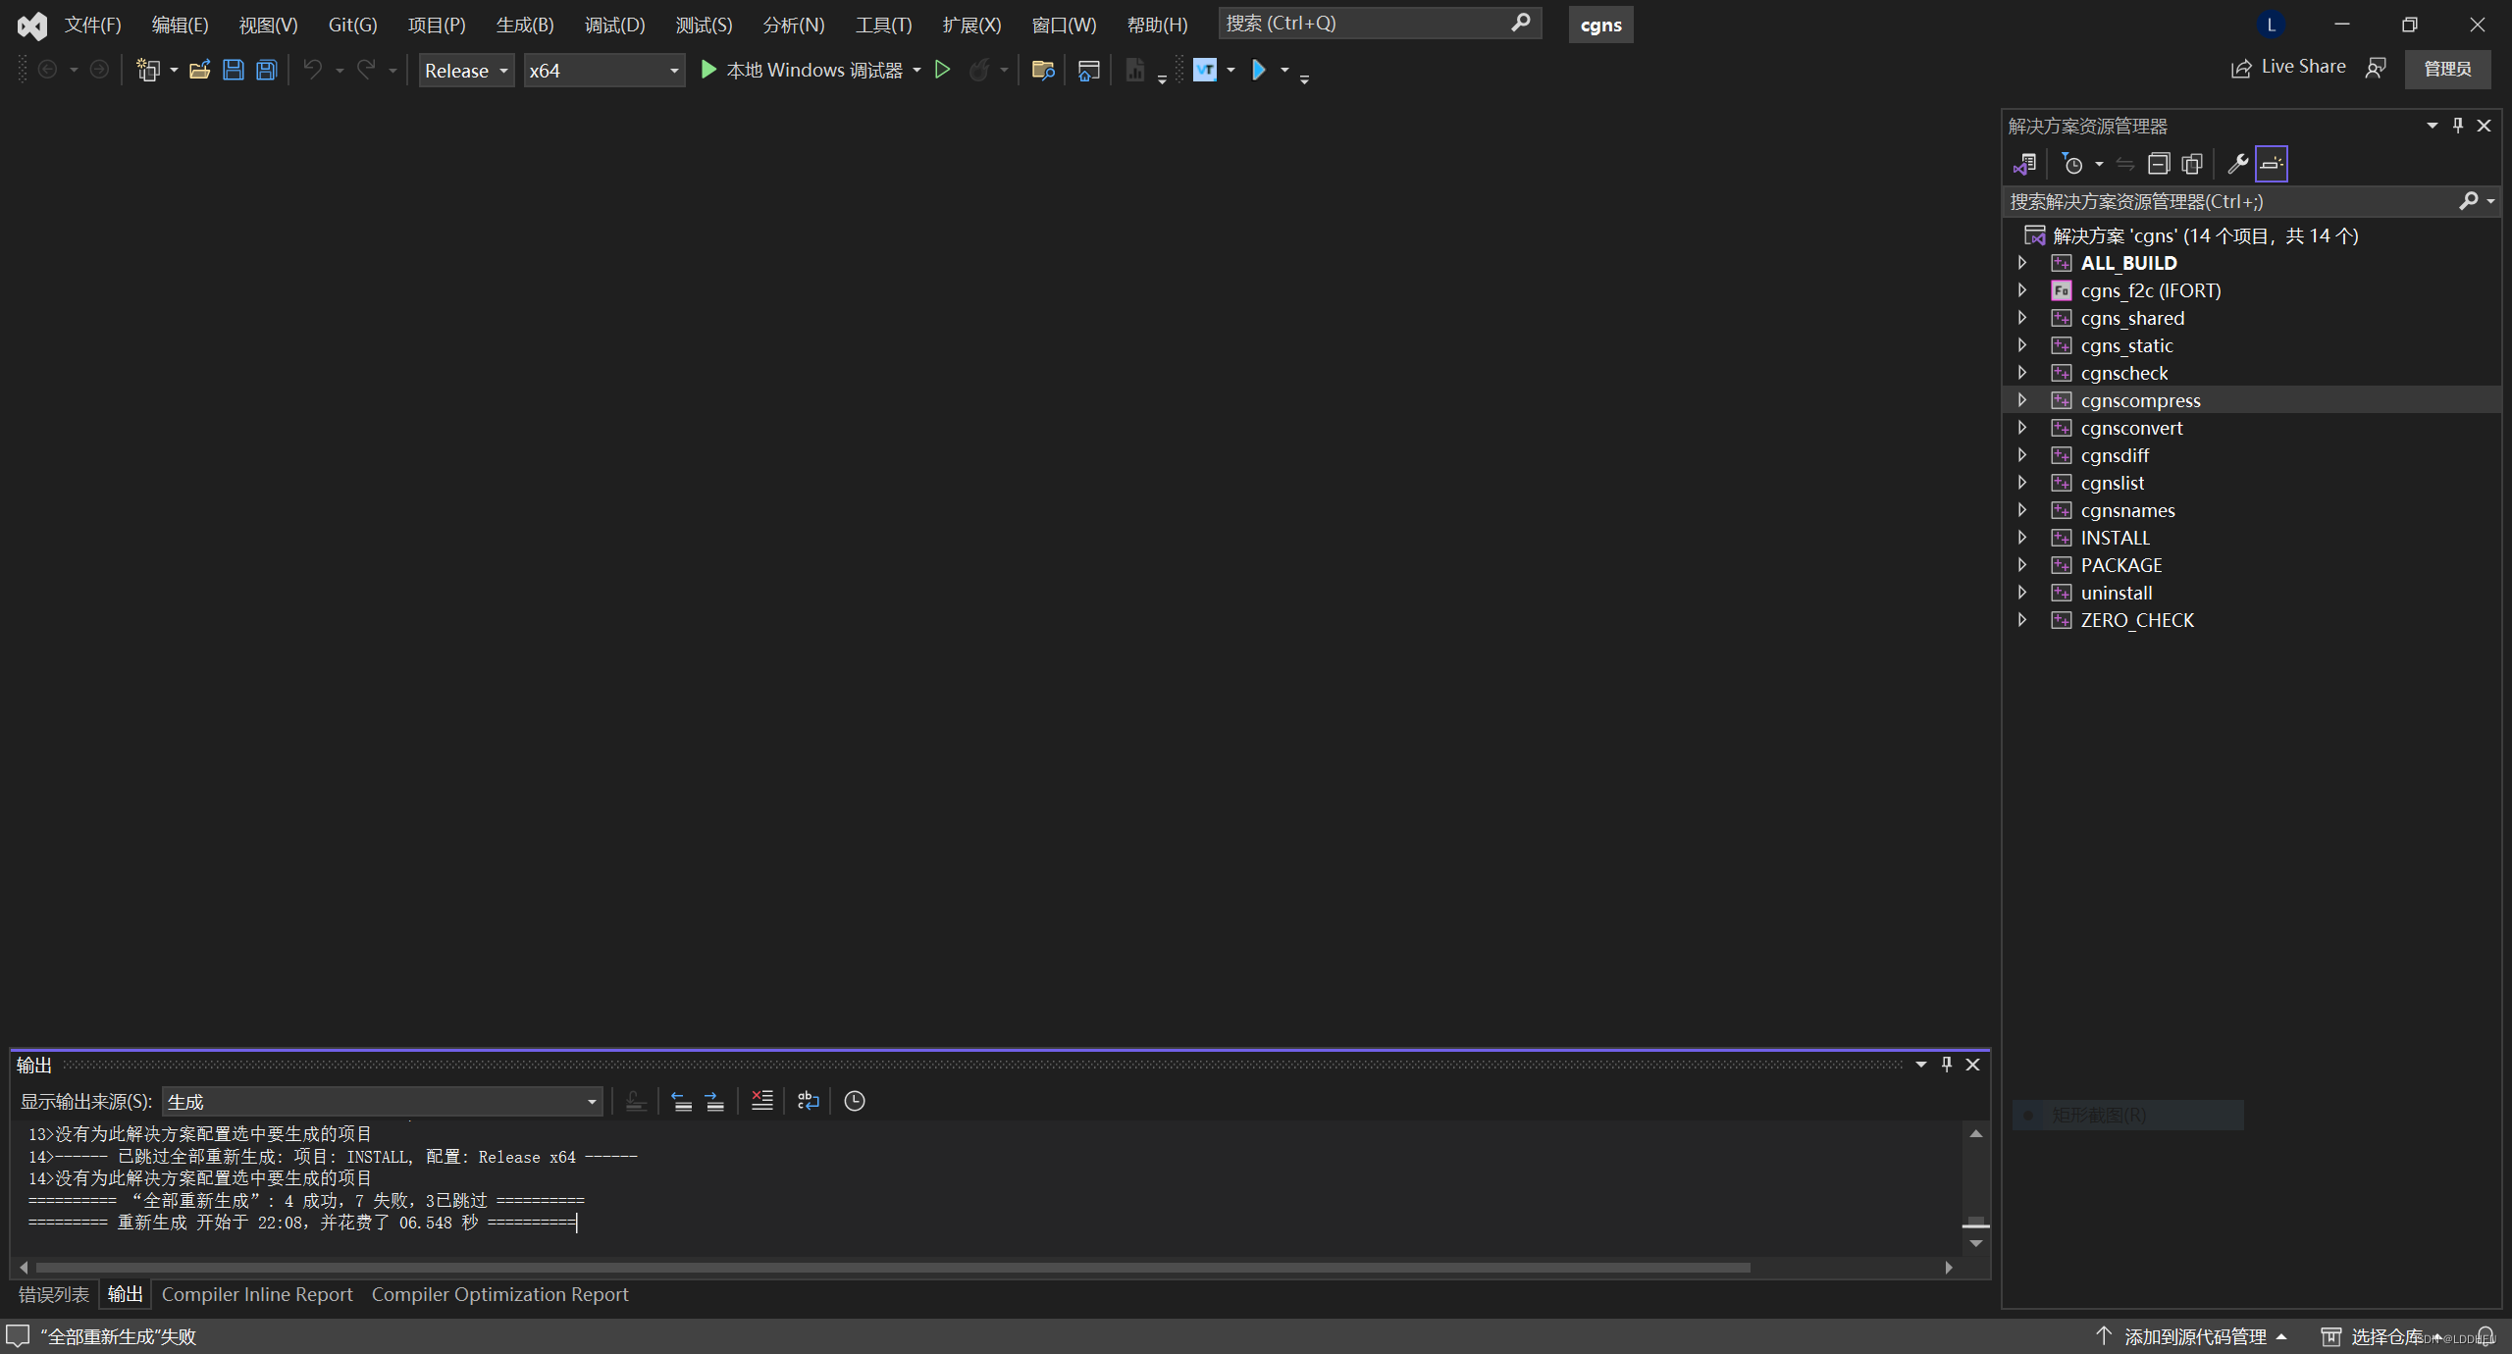Click Find in Files toolbar icon
The width and height of the screenshot is (2512, 1354).
click(1042, 70)
